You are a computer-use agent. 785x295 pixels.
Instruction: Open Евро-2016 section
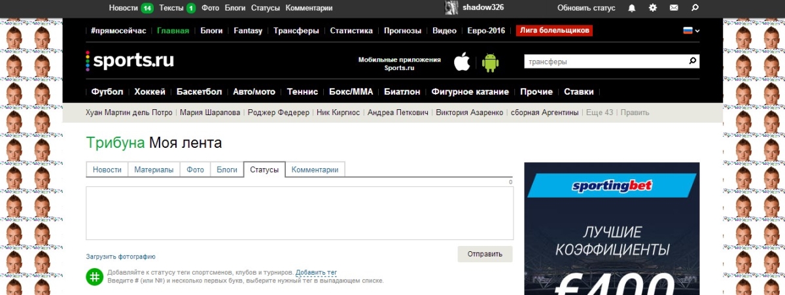(486, 31)
